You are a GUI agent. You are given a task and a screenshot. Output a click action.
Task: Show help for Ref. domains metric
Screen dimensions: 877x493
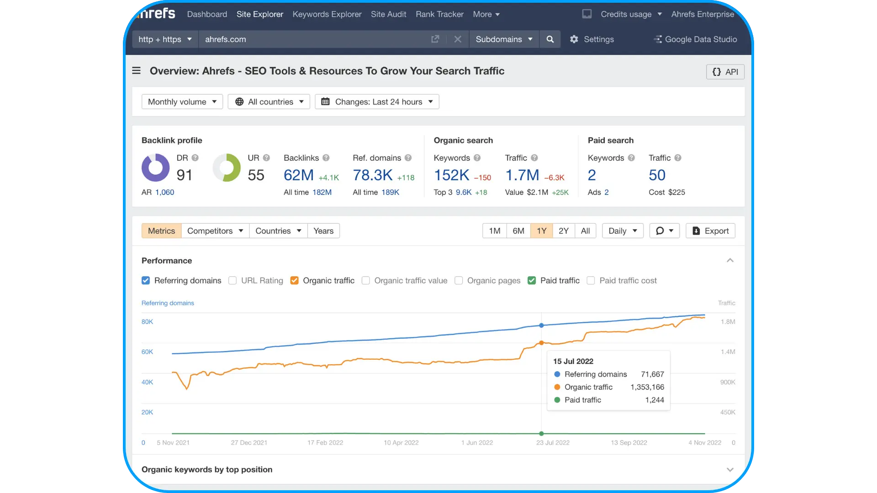408,158
